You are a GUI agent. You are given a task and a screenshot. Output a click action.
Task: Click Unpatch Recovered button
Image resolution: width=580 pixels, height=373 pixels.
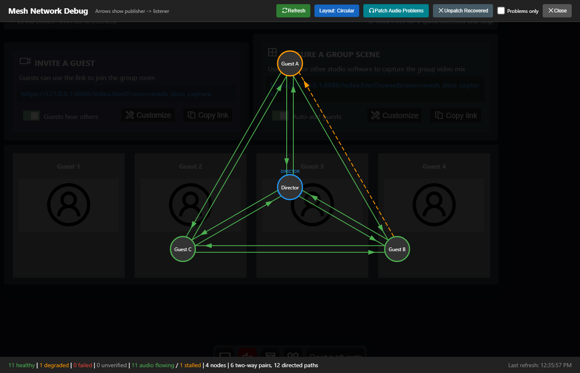click(x=463, y=11)
